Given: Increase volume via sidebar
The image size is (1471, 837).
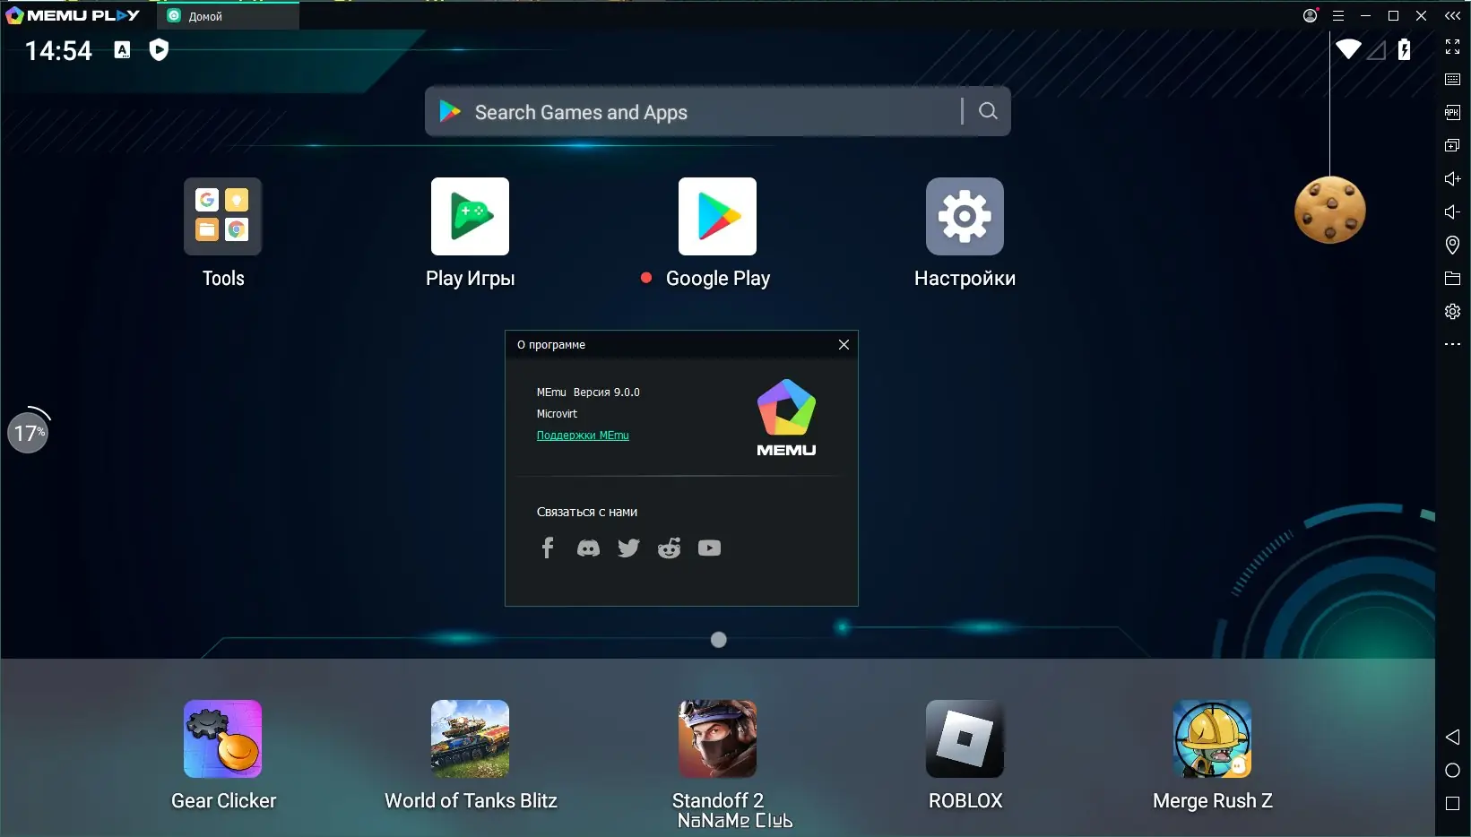Looking at the screenshot, I should coord(1452,178).
